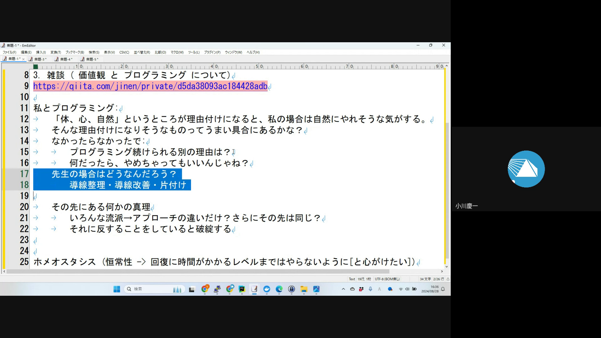This screenshot has width=601, height=338.
Task: Expand the hidden system tray icons chevron
Action: [343, 289]
